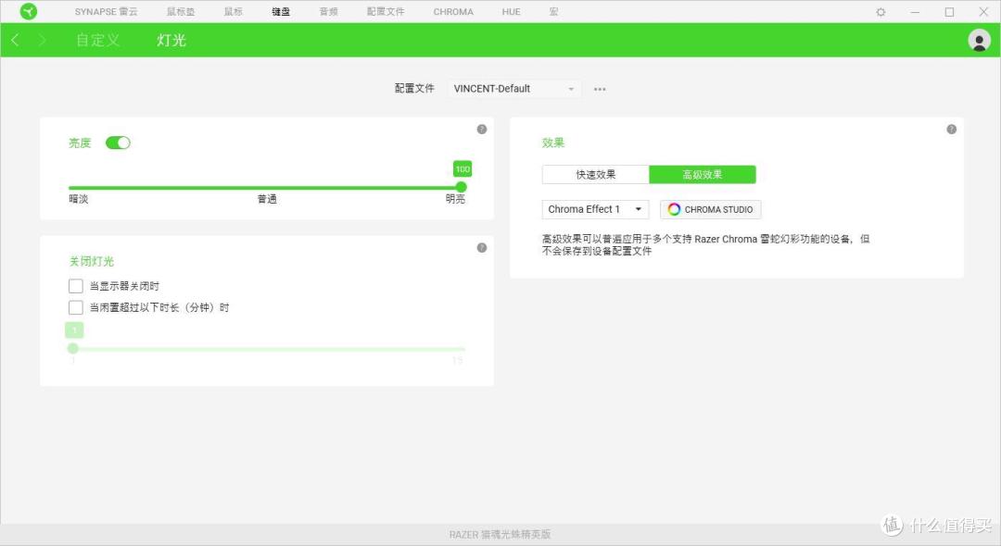1001x546 pixels.
Task: Select 高级效果 advanced effects button
Action: click(x=703, y=175)
